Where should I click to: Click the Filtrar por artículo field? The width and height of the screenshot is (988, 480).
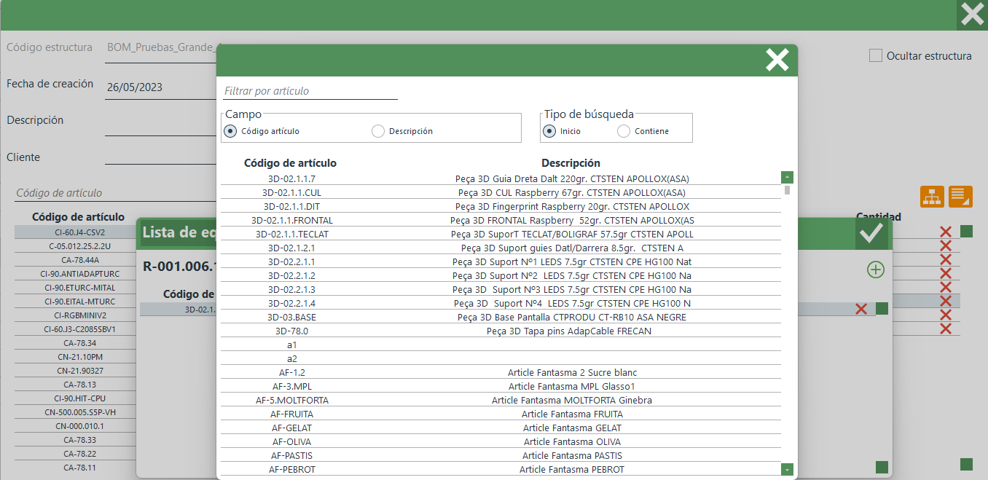(310, 91)
